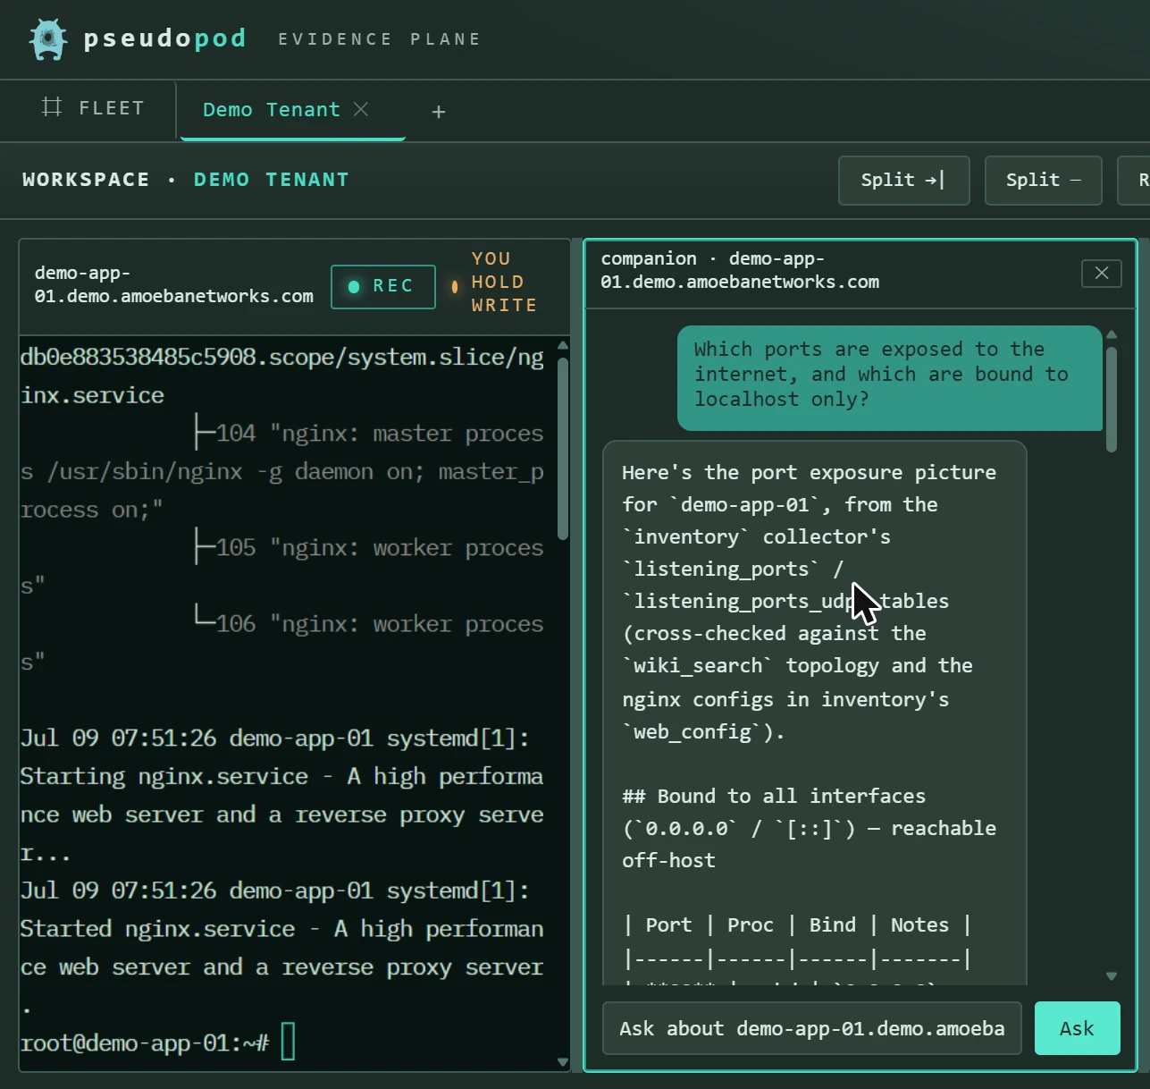Click the companion chat scrollbar thumb
This screenshot has width=1150, height=1089.
1112,400
